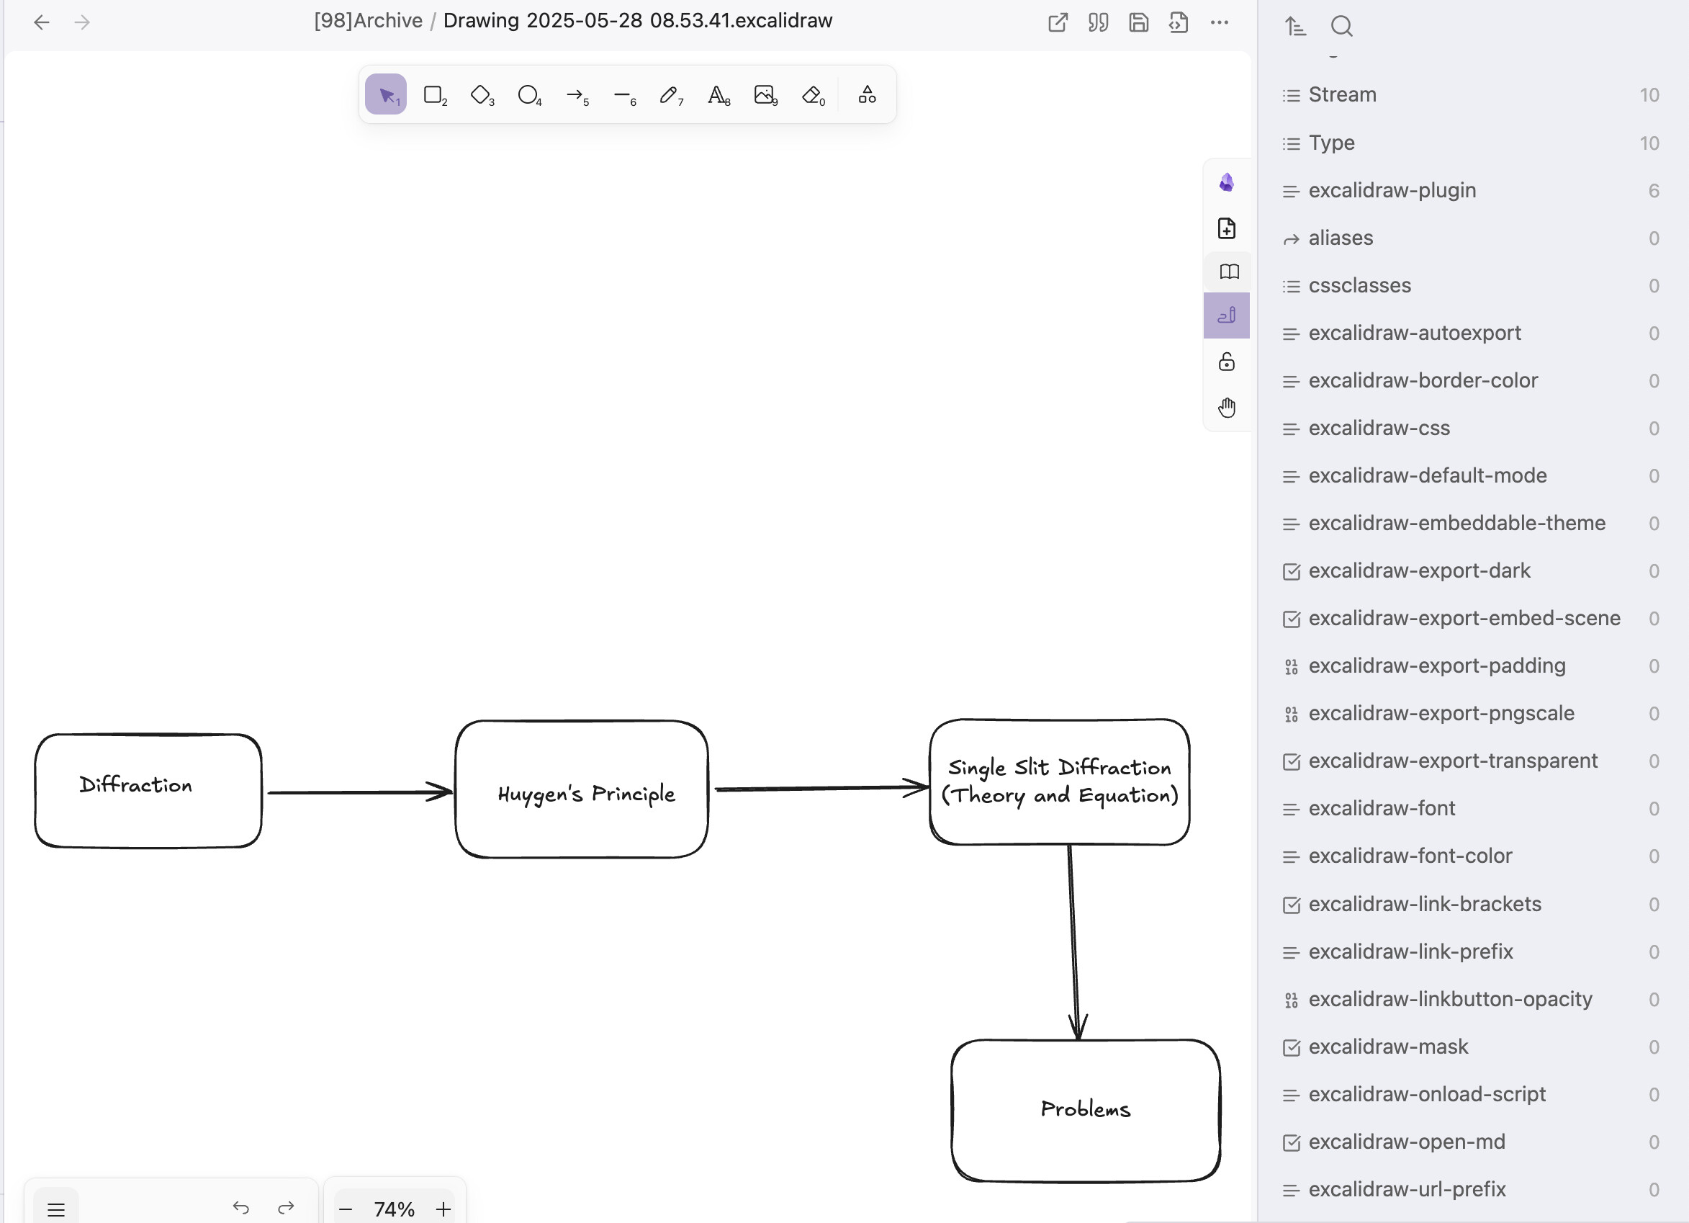Select the excalidraw-default-mode property
Viewport: 1689px width, 1223px height.
click(1470, 475)
